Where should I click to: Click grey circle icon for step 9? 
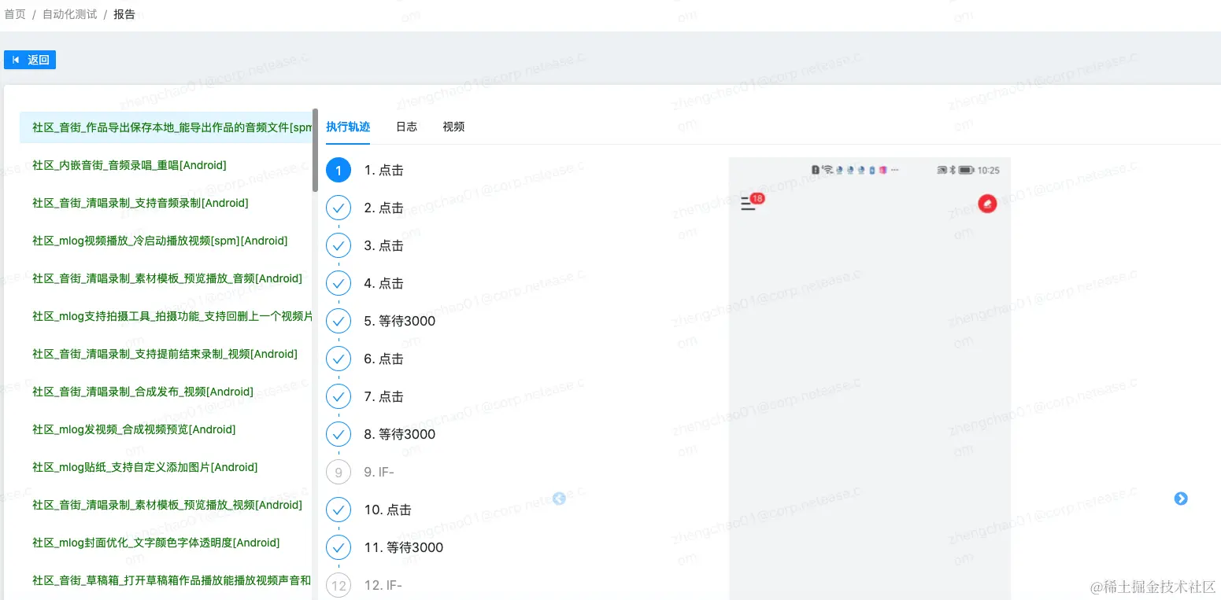(339, 472)
